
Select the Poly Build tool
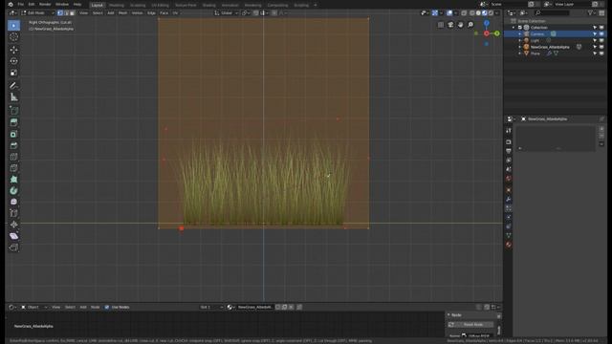13,180
